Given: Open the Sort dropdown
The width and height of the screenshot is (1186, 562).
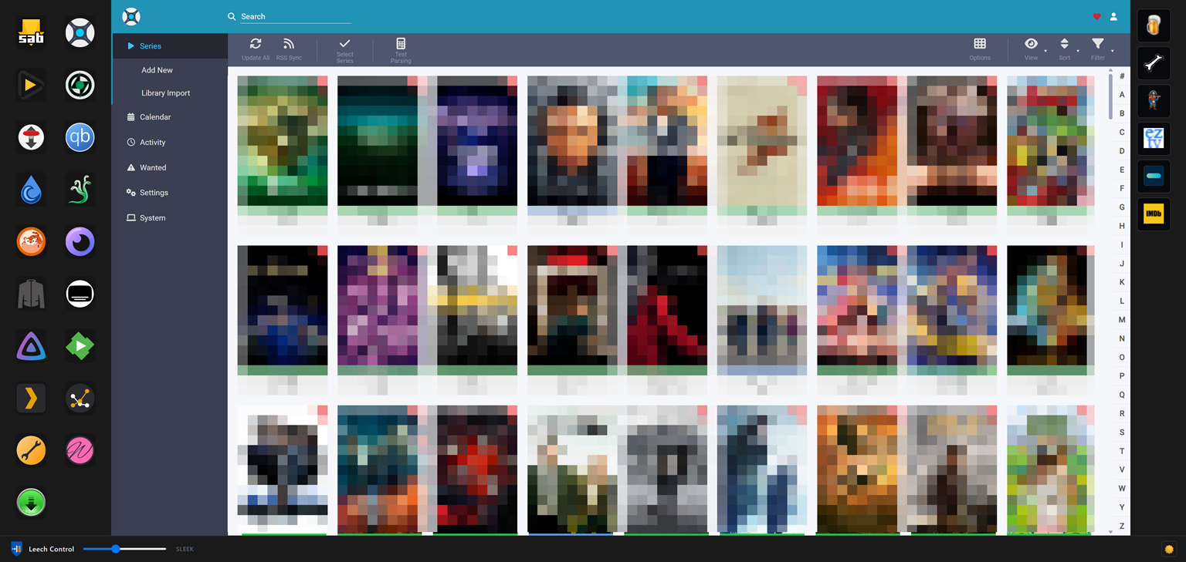Looking at the screenshot, I should pyautogui.click(x=1065, y=49).
